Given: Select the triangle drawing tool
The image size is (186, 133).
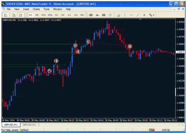Looking at the screenshot, I should tap(97, 15).
